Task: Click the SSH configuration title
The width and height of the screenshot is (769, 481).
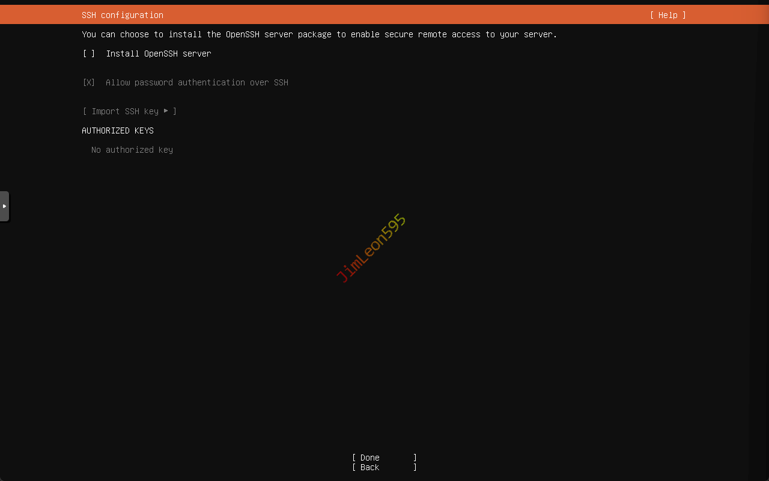Action: point(123,15)
